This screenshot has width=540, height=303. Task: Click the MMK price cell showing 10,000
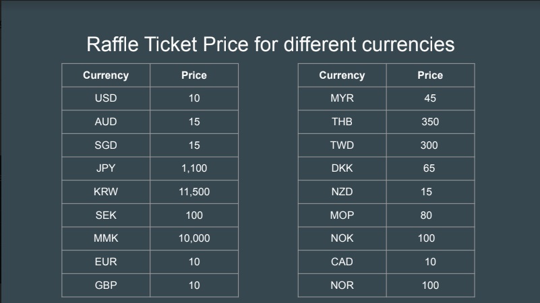point(194,238)
